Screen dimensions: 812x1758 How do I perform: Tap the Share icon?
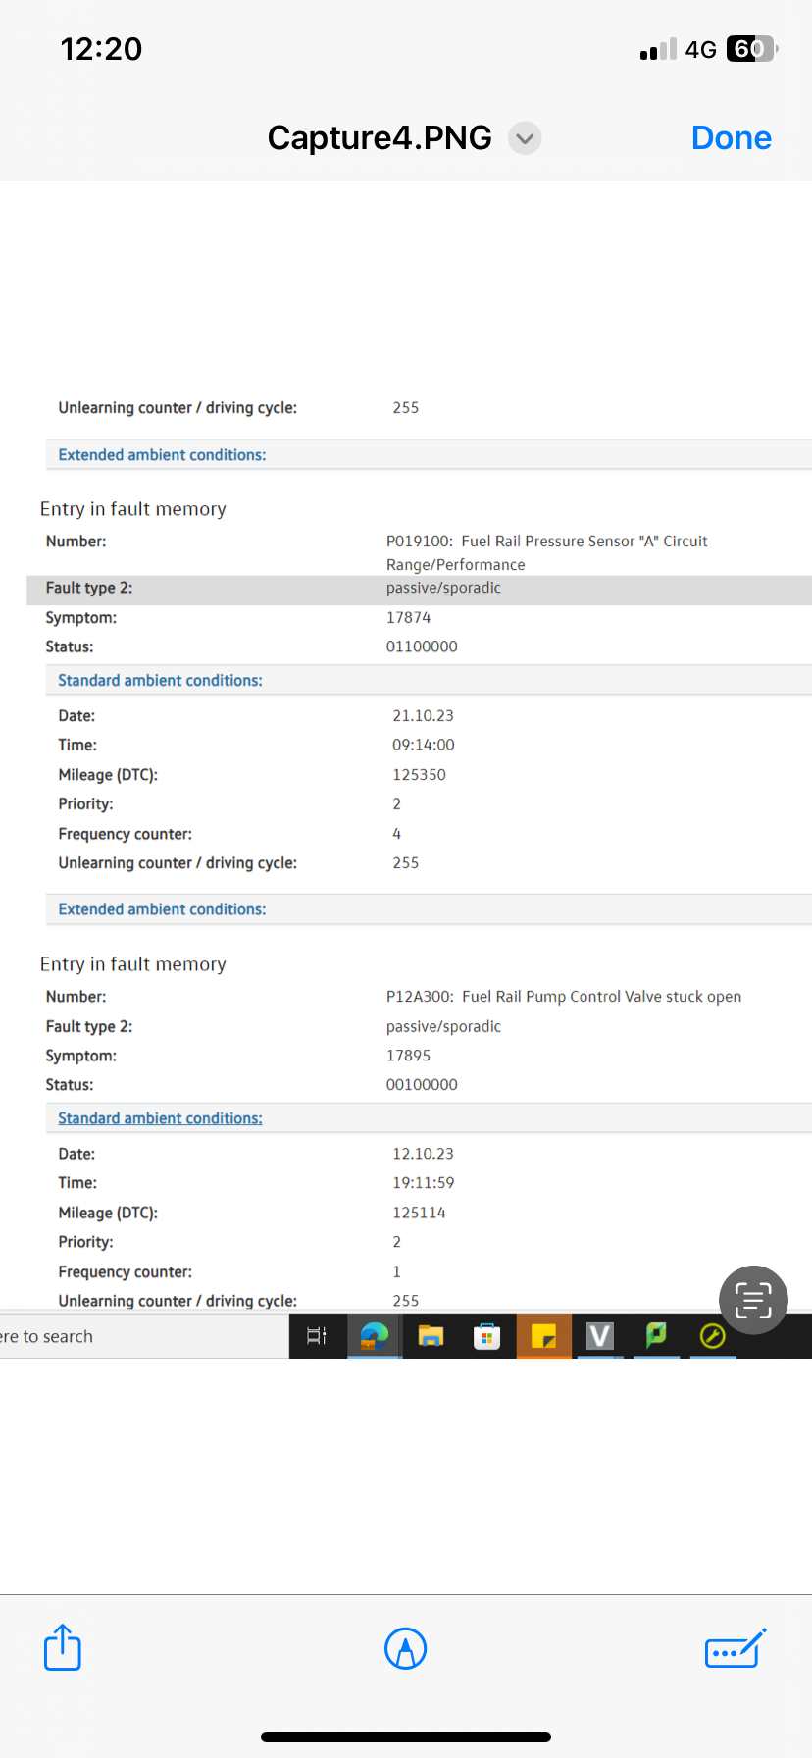[x=63, y=1647]
